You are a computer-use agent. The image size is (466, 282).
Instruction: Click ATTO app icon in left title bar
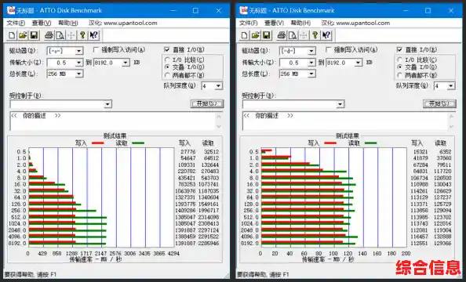[11, 10]
